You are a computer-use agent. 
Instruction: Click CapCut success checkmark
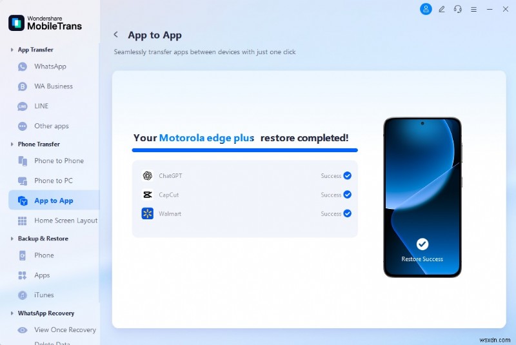tap(347, 195)
